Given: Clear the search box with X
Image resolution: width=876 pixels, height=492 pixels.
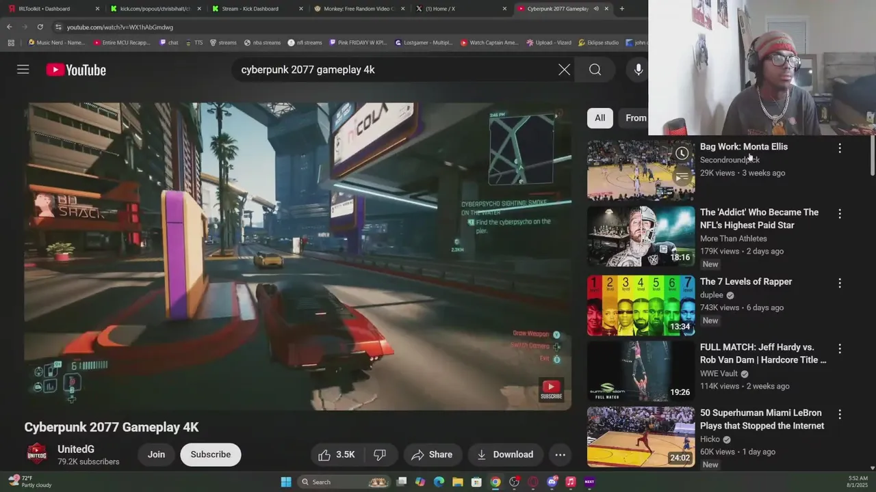Looking at the screenshot, I should pyautogui.click(x=564, y=70).
